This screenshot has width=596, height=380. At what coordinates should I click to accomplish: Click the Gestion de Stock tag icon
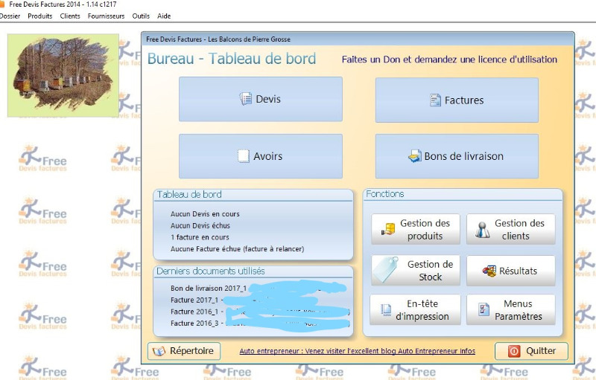click(x=387, y=269)
